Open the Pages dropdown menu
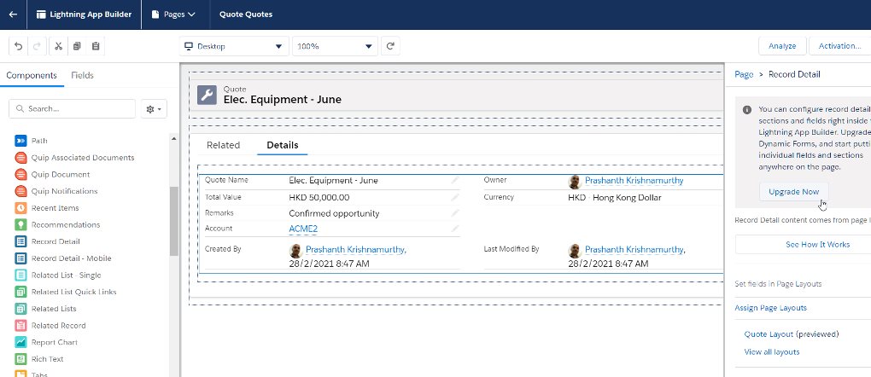 point(174,14)
